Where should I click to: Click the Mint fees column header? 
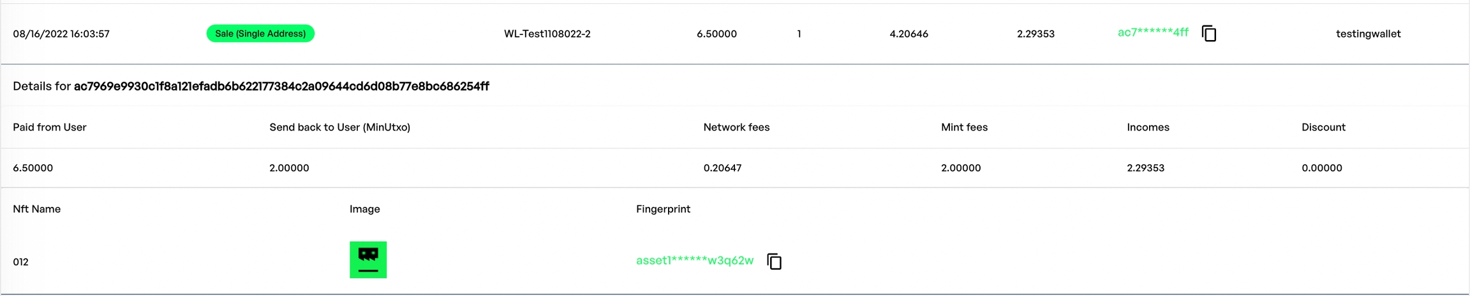click(964, 127)
